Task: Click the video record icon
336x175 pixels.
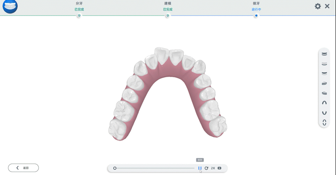Action: point(220,168)
